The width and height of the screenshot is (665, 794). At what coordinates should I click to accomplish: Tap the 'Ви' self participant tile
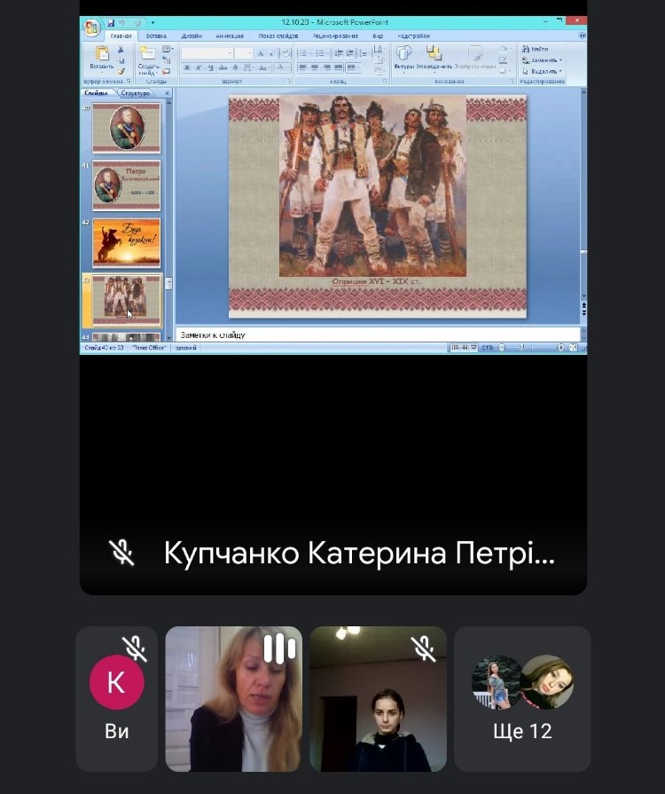tap(117, 699)
